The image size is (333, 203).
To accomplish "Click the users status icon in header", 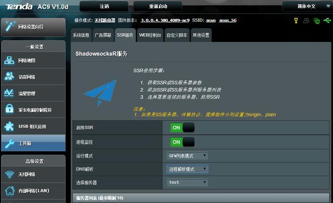I will pyautogui.click(x=306, y=20).
